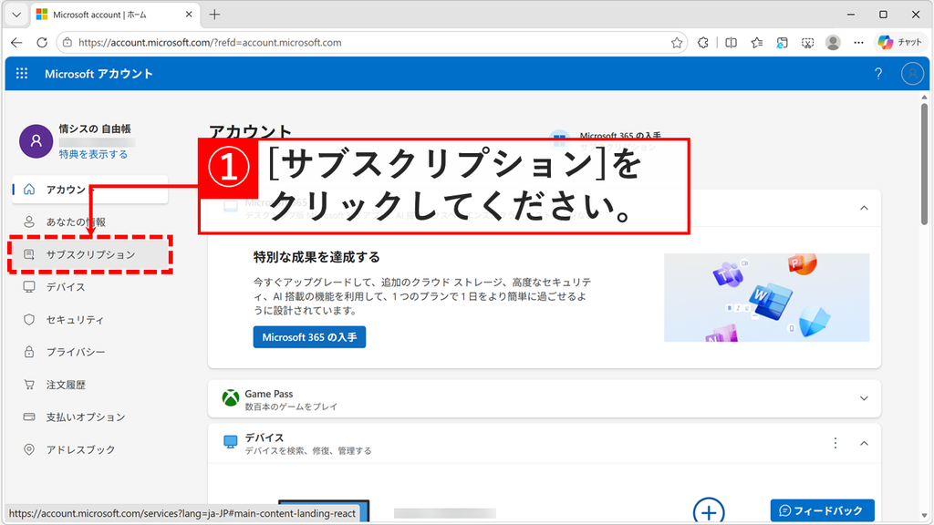Go back with browser back arrow
The image size is (934, 525).
click(16, 42)
